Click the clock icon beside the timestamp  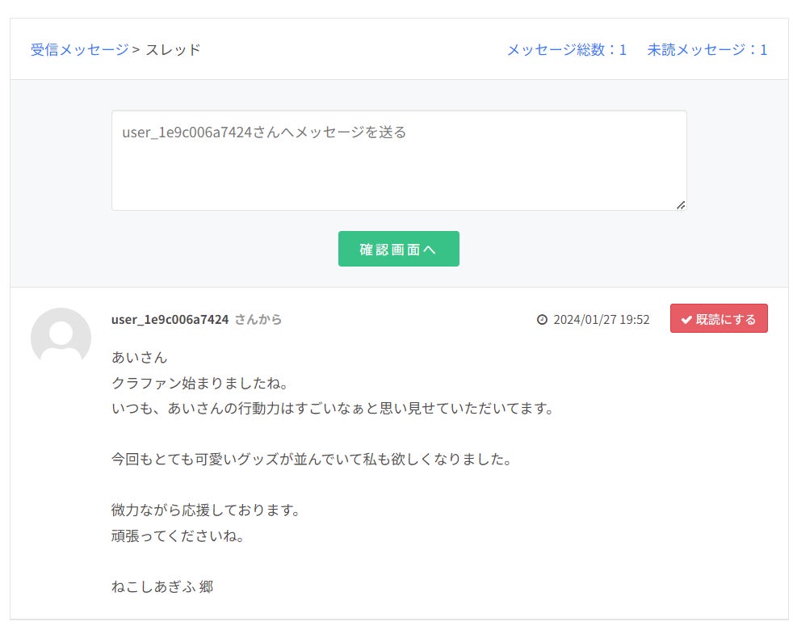click(x=542, y=320)
